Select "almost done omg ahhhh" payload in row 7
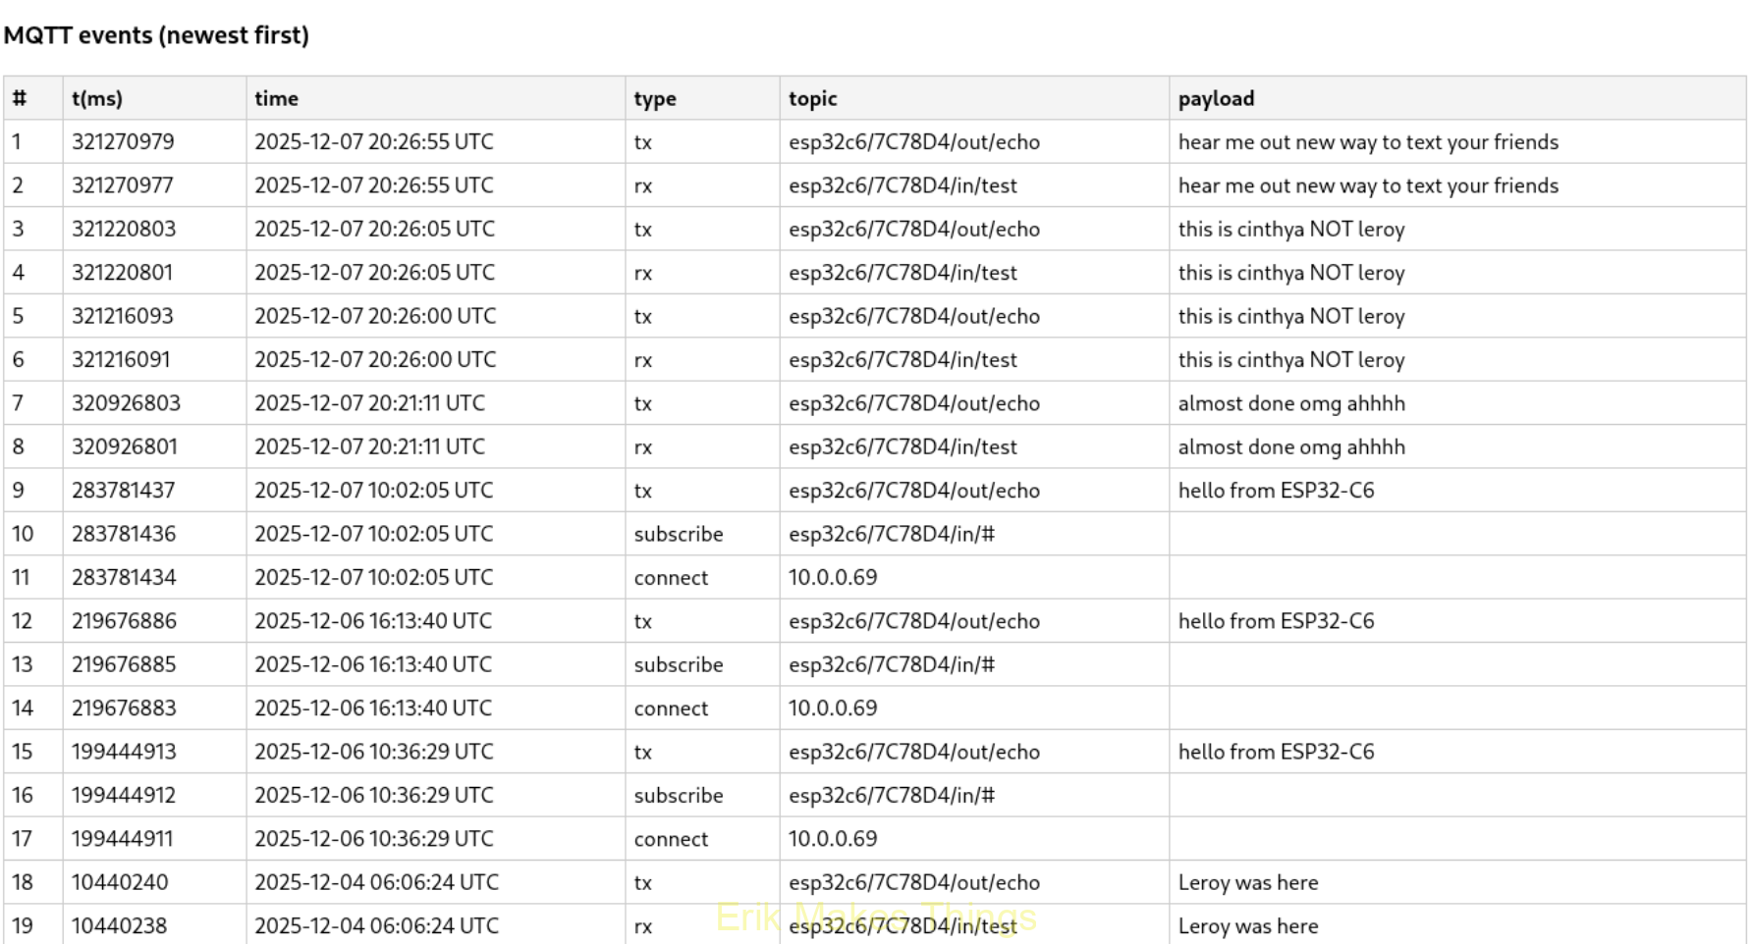The image size is (1752, 944). click(1290, 404)
